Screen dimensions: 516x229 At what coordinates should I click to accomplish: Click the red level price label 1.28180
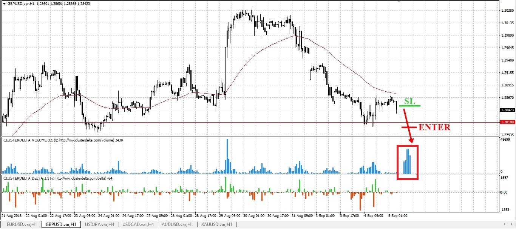tap(507, 122)
